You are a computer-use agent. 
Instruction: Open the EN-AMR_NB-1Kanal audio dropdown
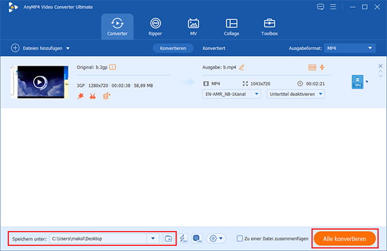(232, 94)
